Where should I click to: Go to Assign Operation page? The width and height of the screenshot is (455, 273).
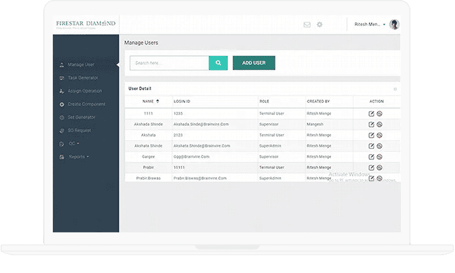pos(84,91)
